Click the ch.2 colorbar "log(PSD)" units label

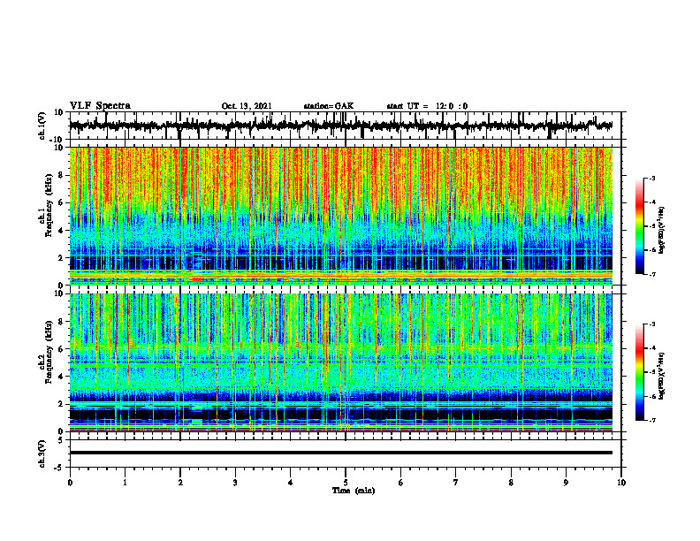coord(662,376)
